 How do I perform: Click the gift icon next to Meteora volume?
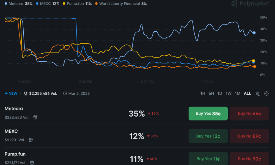point(35,117)
